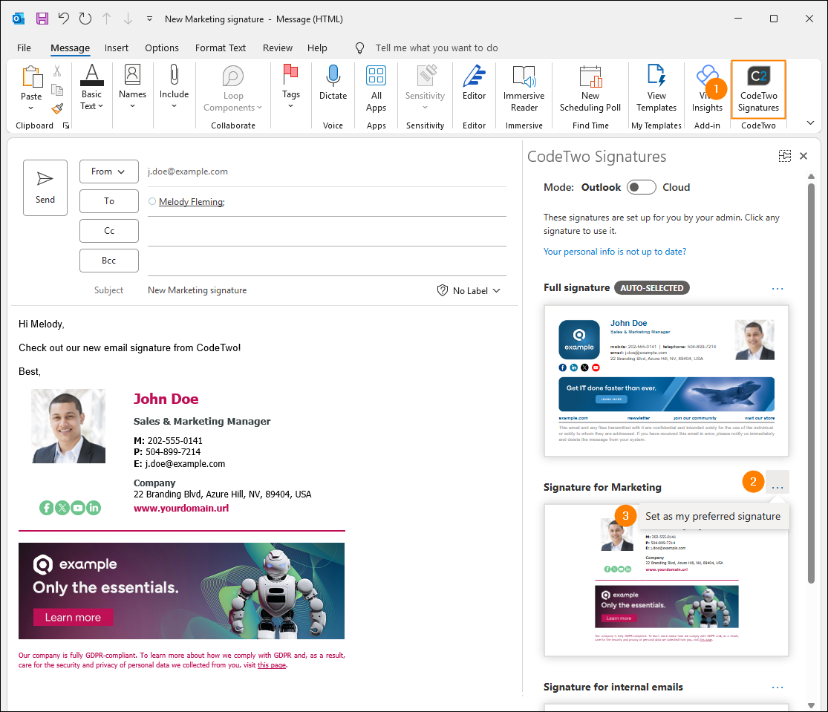Switch to the Insert tab
The height and width of the screenshot is (712, 828).
click(116, 48)
